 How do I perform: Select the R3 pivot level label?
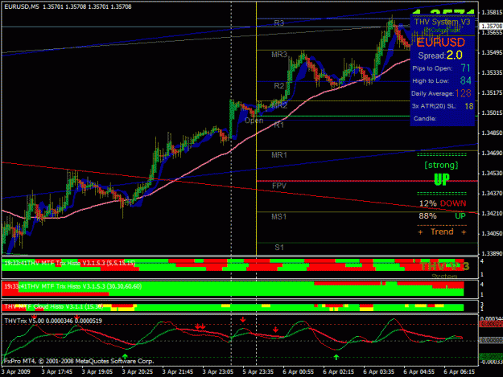coord(279,23)
